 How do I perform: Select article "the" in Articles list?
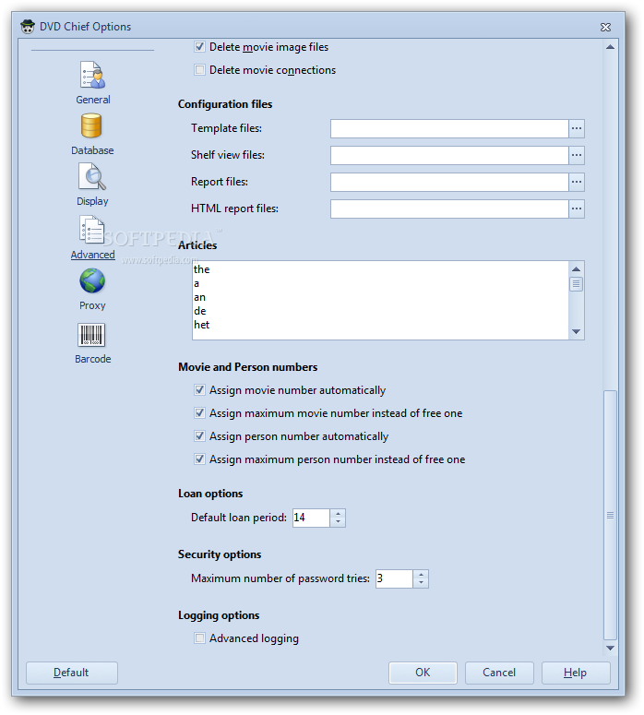click(x=201, y=269)
